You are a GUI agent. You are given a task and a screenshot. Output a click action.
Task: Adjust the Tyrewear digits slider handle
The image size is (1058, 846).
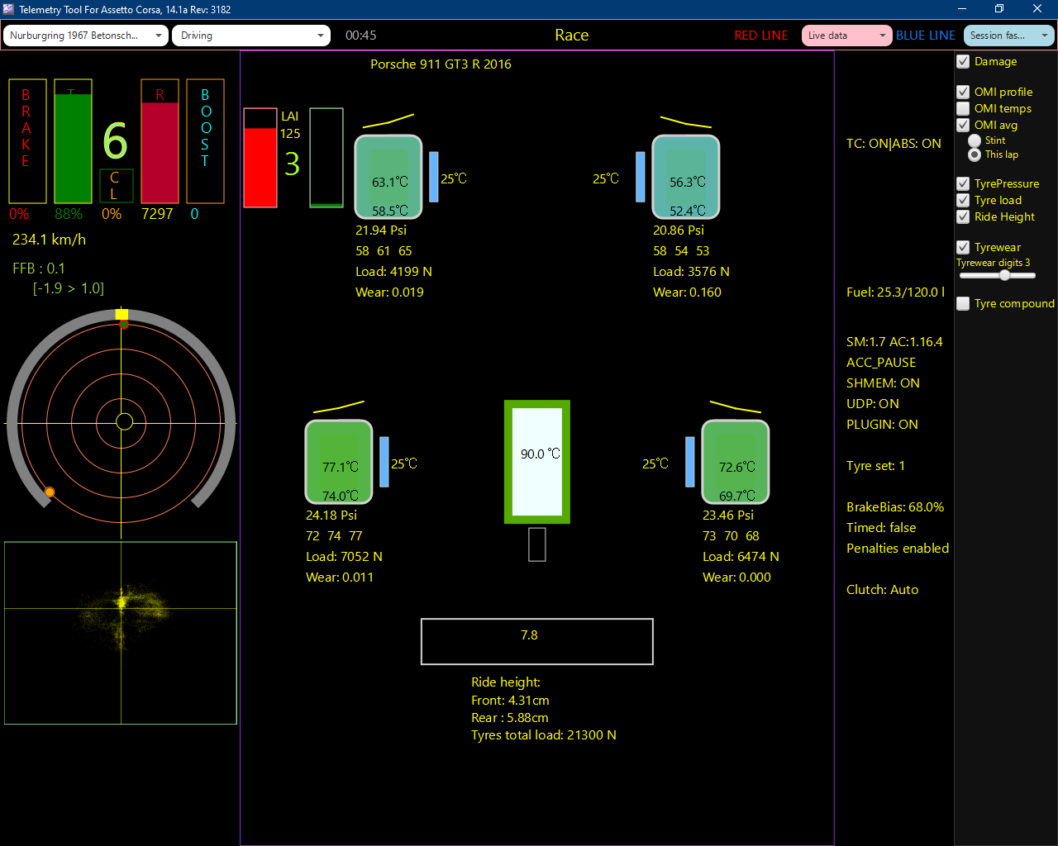coord(1004,275)
